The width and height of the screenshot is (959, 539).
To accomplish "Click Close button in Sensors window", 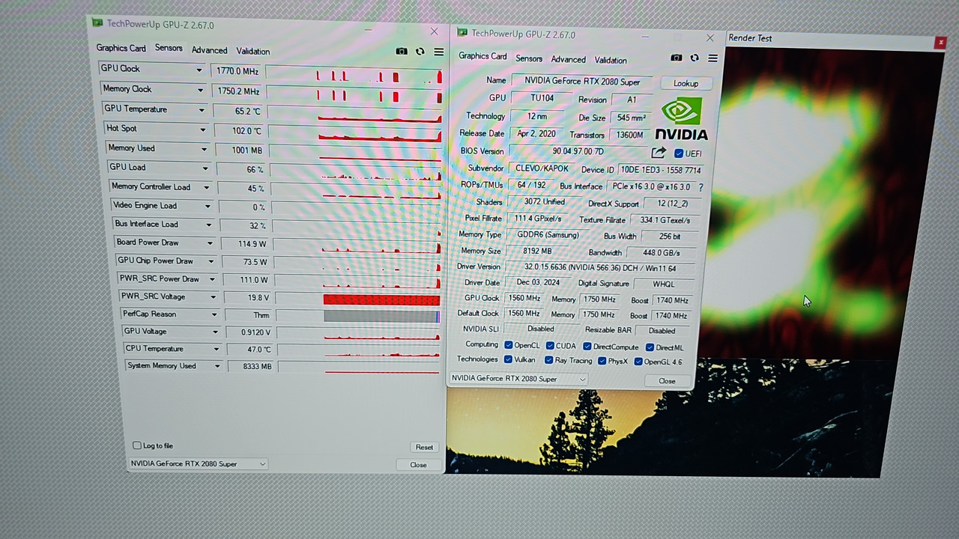I will pyautogui.click(x=418, y=465).
